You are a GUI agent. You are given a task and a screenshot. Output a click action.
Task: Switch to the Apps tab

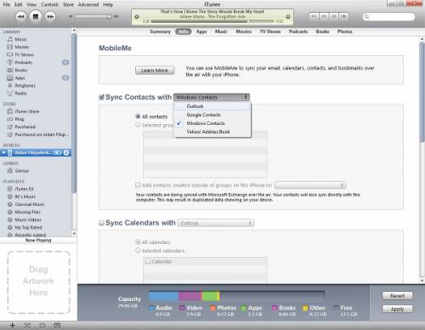click(x=201, y=31)
